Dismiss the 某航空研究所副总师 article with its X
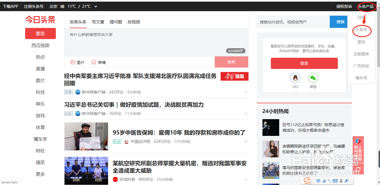The width and height of the screenshot is (380, 185). coord(246,179)
